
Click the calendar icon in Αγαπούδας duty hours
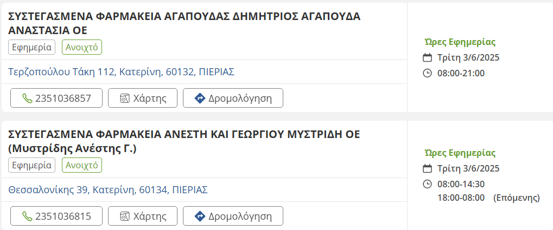coord(427,58)
